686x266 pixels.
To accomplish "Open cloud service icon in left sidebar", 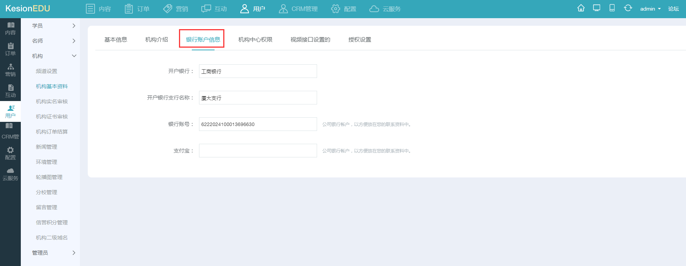I will (x=11, y=171).
